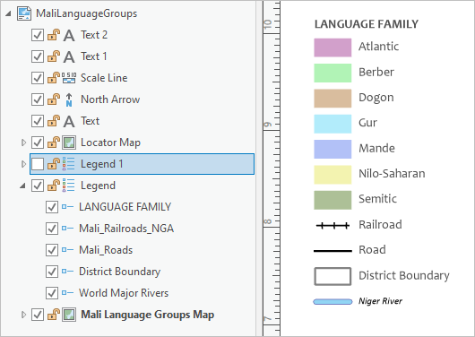Click the lock icon for North Arrow
The width and height of the screenshot is (475, 337).
(54, 99)
